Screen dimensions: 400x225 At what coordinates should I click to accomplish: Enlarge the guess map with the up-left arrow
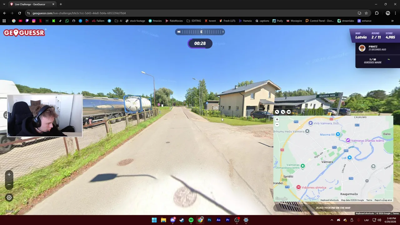coord(277,112)
